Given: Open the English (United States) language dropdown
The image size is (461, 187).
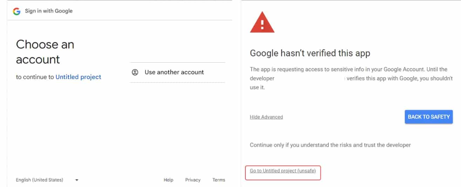Looking at the screenshot, I should pyautogui.click(x=40, y=180).
